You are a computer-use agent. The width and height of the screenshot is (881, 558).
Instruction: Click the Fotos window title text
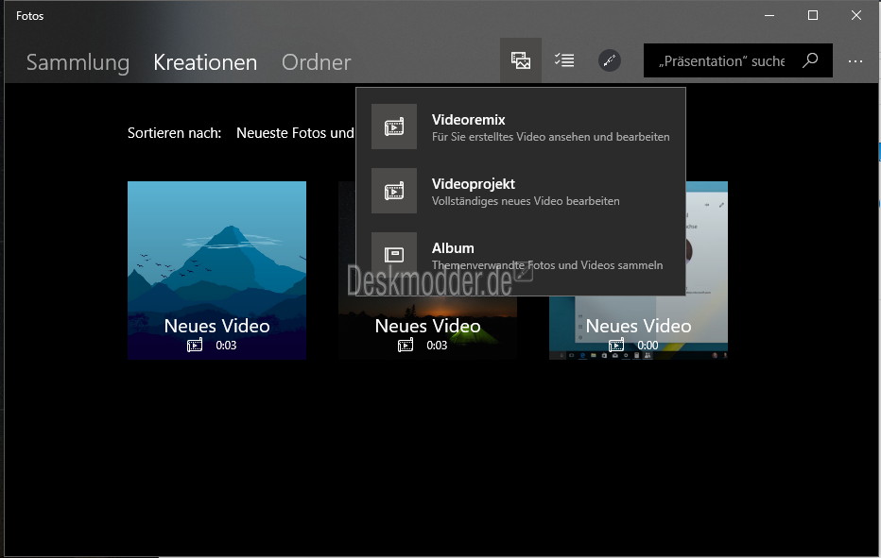(x=30, y=16)
